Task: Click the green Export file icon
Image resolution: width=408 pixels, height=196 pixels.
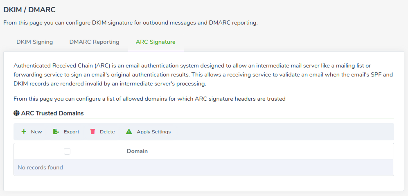Action: tap(56, 132)
